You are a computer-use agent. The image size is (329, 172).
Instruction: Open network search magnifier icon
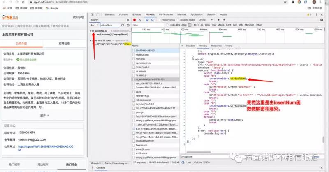click(x=153, y=20)
